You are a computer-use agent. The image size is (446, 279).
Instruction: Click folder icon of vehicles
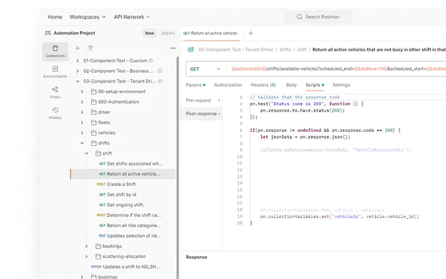click(94, 133)
